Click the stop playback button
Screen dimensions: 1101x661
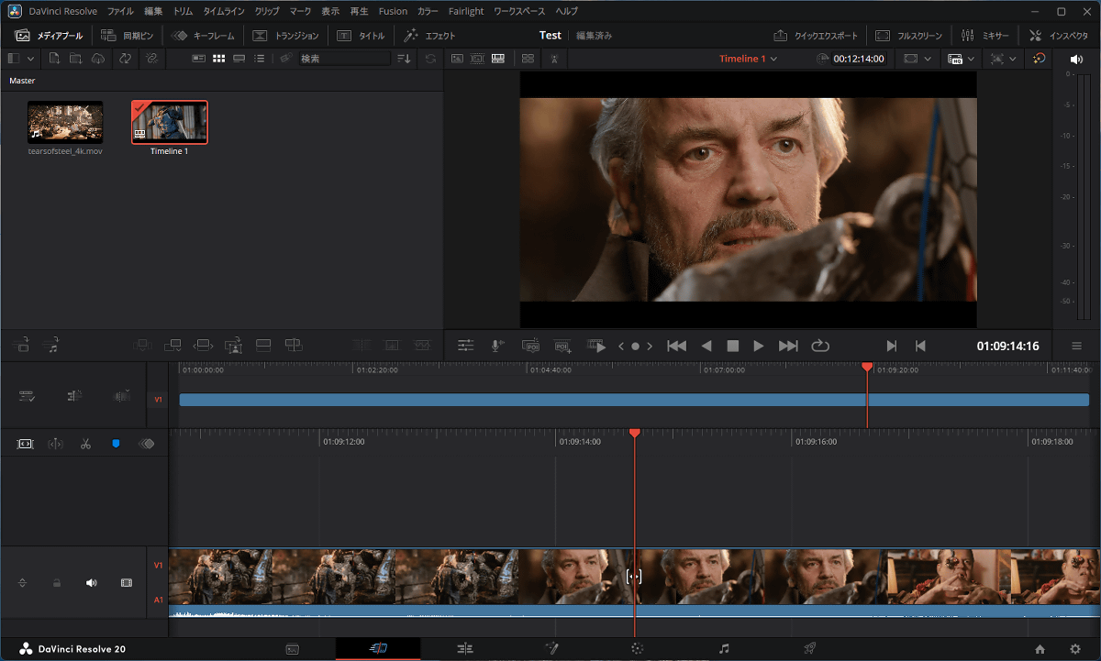click(x=732, y=346)
